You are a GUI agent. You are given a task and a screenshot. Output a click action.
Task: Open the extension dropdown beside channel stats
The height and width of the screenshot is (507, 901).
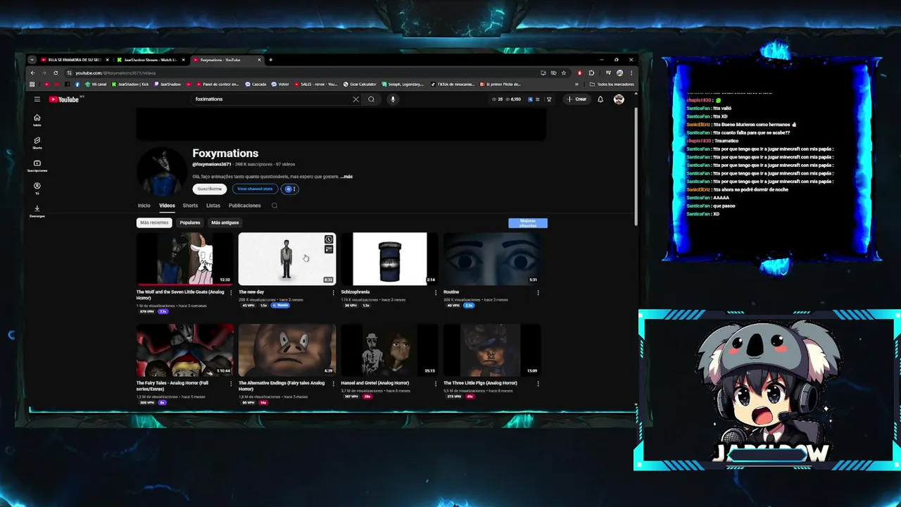290,189
